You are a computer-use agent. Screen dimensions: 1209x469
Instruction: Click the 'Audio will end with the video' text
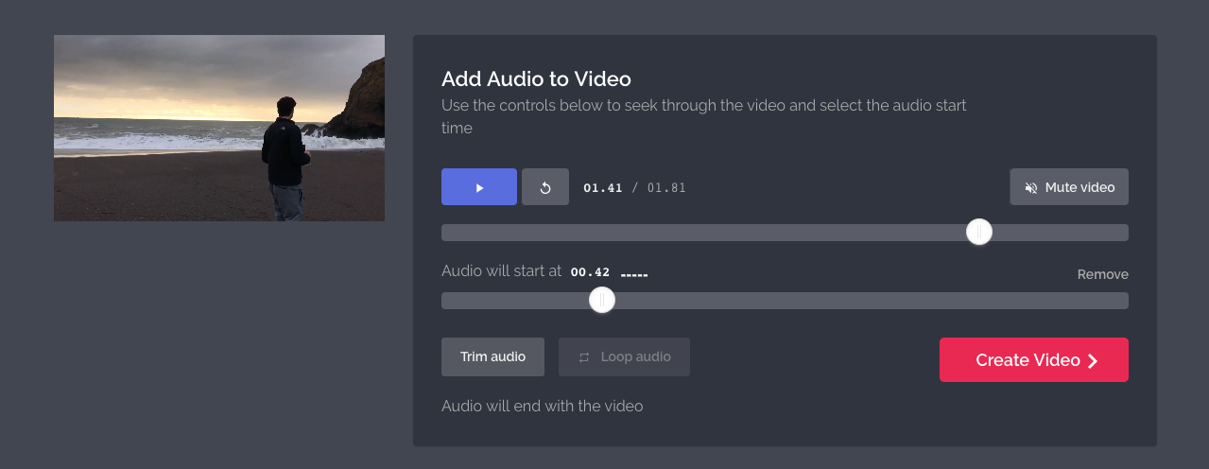tap(542, 406)
